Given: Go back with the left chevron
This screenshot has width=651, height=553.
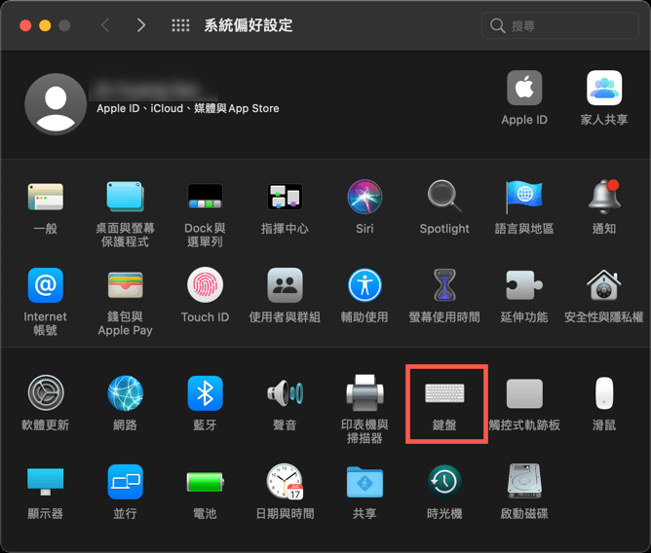Looking at the screenshot, I should [x=105, y=25].
